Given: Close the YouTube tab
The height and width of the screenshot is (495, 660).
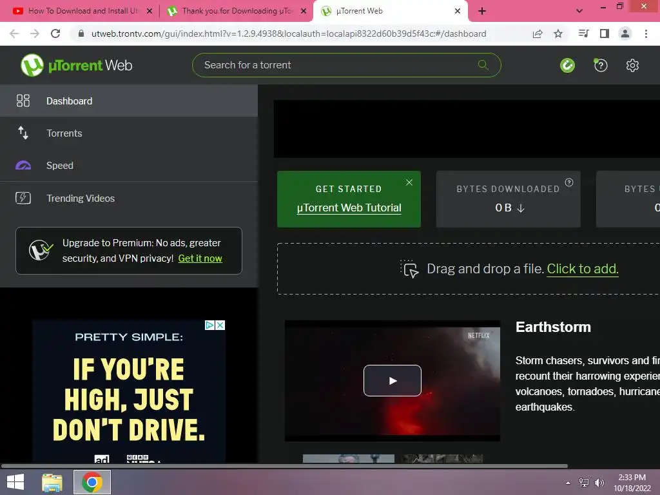Looking at the screenshot, I should 150,11.
